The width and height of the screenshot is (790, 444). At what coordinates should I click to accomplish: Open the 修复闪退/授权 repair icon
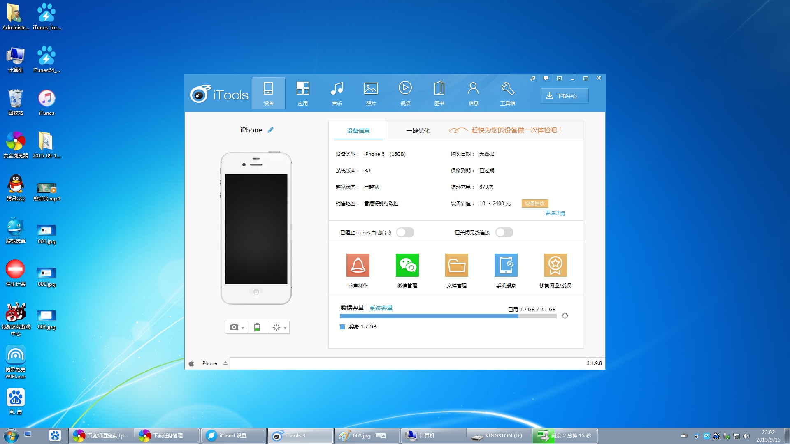pos(555,265)
